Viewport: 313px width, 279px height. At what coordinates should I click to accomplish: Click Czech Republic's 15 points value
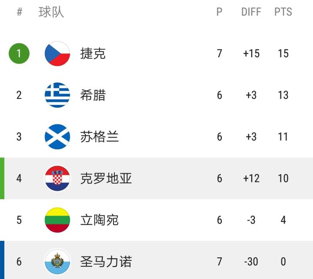point(283,53)
